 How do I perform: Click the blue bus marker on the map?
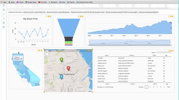point(62,77)
